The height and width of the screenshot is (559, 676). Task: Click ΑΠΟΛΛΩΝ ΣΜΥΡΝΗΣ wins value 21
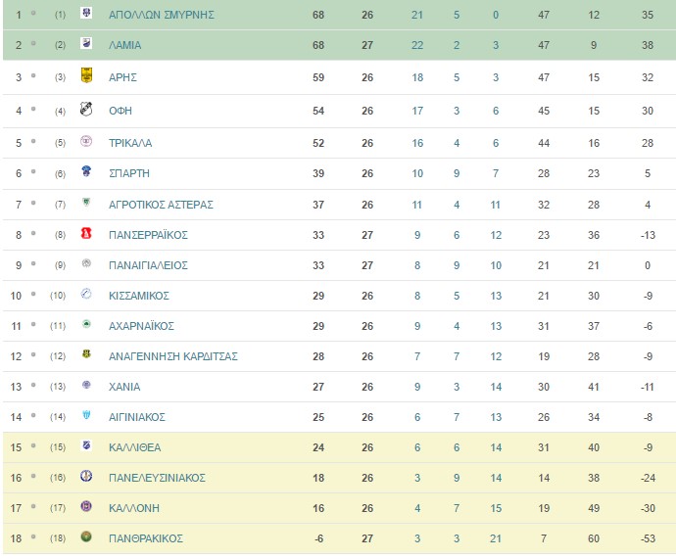(x=417, y=15)
